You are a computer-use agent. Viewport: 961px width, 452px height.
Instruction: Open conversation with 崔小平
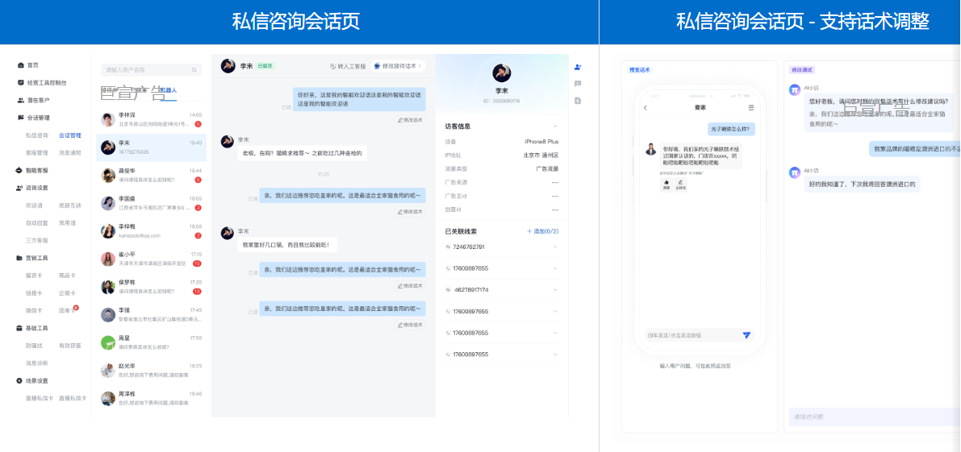tap(151, 259)
